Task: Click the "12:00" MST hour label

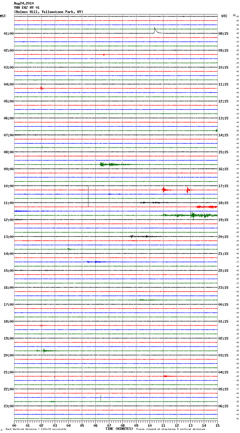Action: [9, 220]
